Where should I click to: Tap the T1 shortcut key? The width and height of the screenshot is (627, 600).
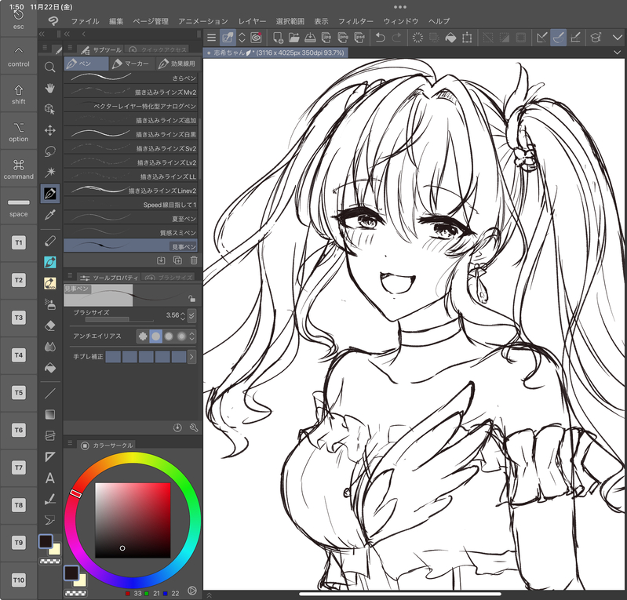point(19,242)
